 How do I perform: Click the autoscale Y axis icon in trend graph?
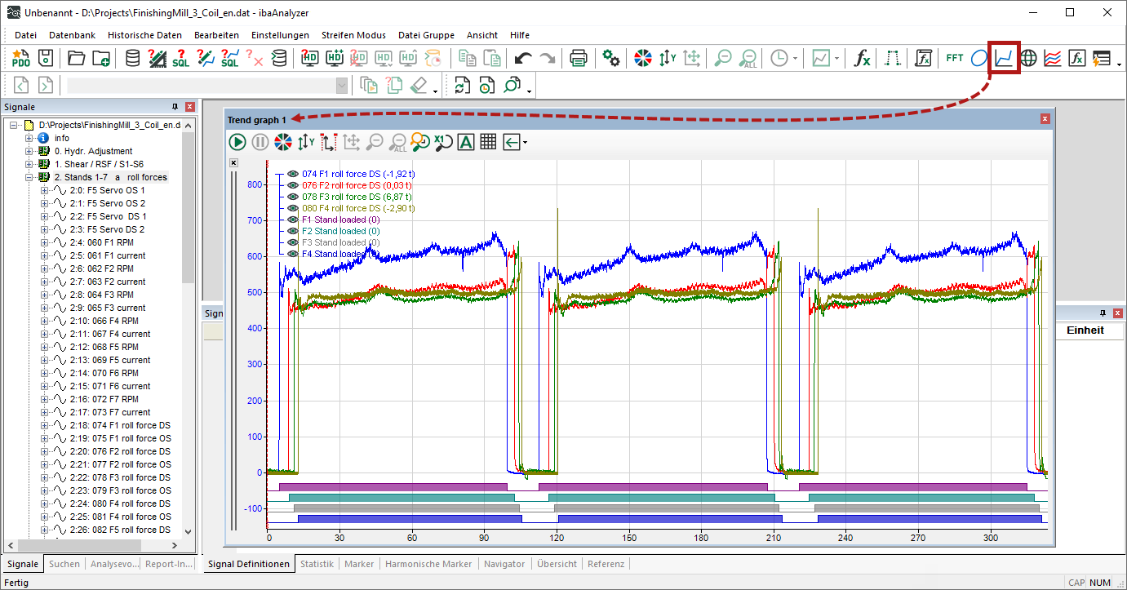click(306, 142)
